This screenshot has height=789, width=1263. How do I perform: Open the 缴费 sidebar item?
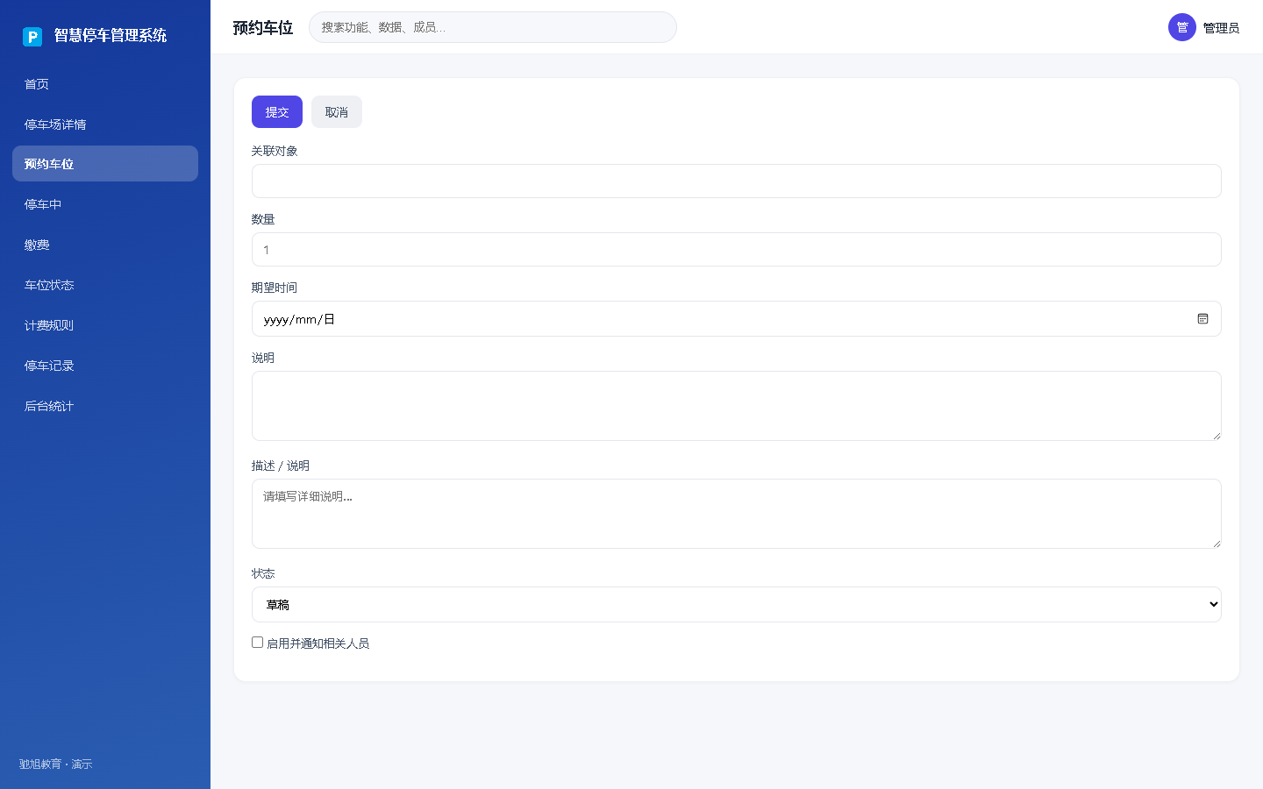pos(105,245)
